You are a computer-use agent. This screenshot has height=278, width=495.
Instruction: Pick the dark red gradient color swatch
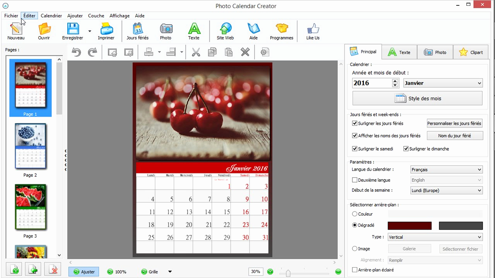410,226
